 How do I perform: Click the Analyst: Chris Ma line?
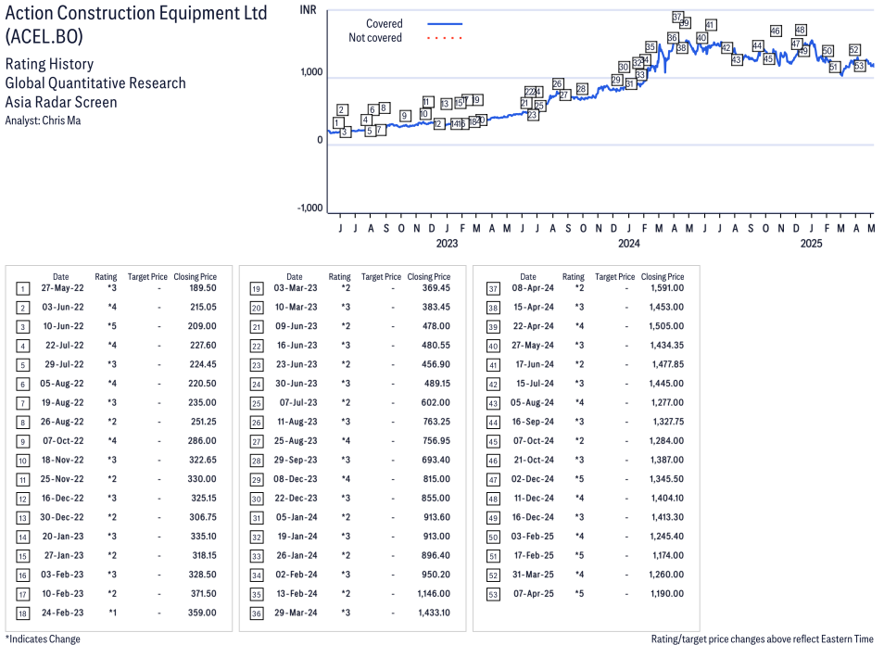43,120
